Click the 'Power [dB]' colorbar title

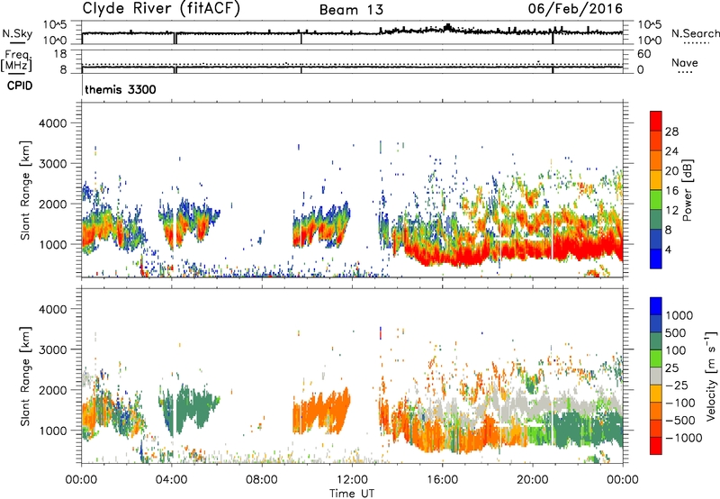point(688,190)
